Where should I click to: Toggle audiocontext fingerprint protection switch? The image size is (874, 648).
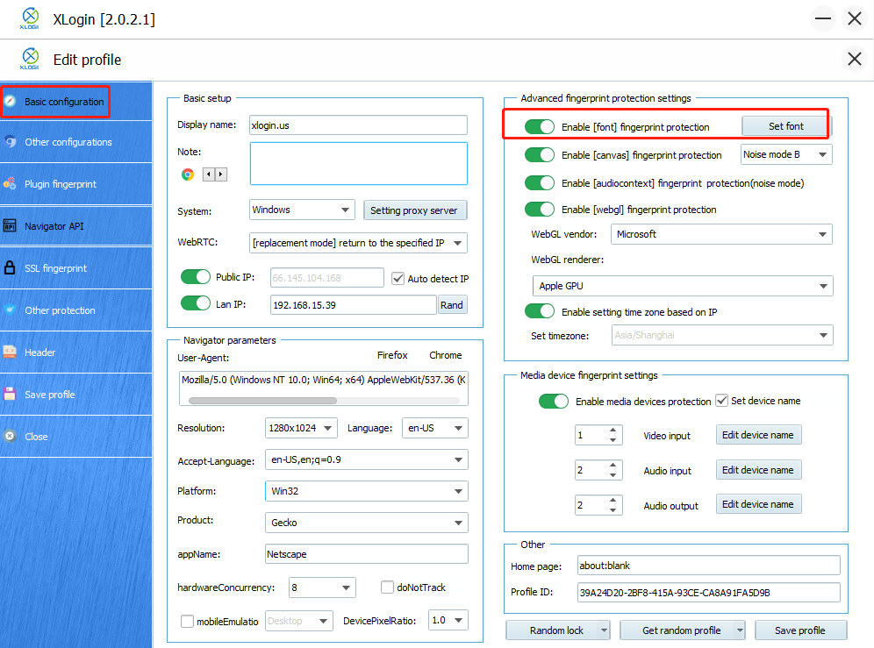[x=540, y=182]
